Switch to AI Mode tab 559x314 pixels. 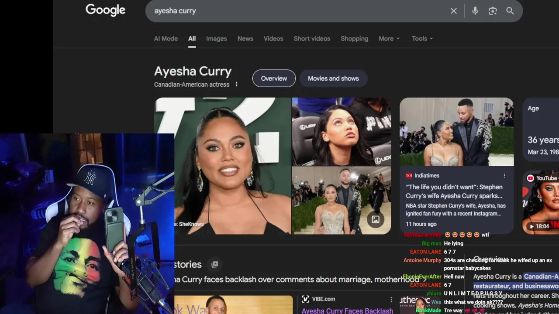[166, 38]
